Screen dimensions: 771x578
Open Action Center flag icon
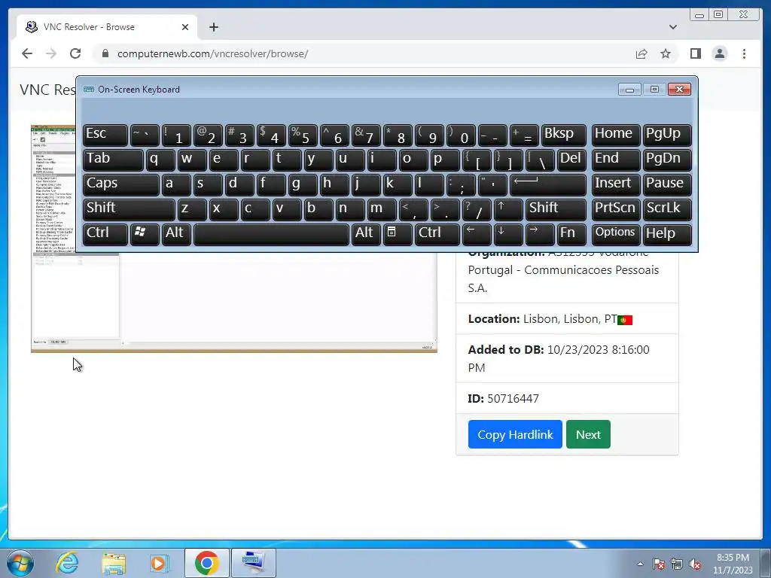click(x=659, y=564)
